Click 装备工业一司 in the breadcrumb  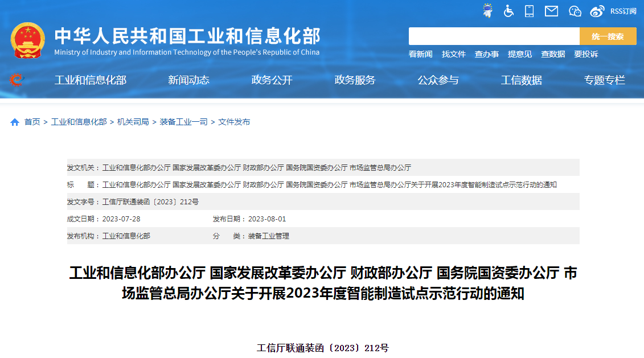point(183,122)
